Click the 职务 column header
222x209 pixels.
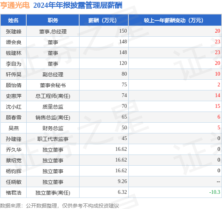(53, 20)
